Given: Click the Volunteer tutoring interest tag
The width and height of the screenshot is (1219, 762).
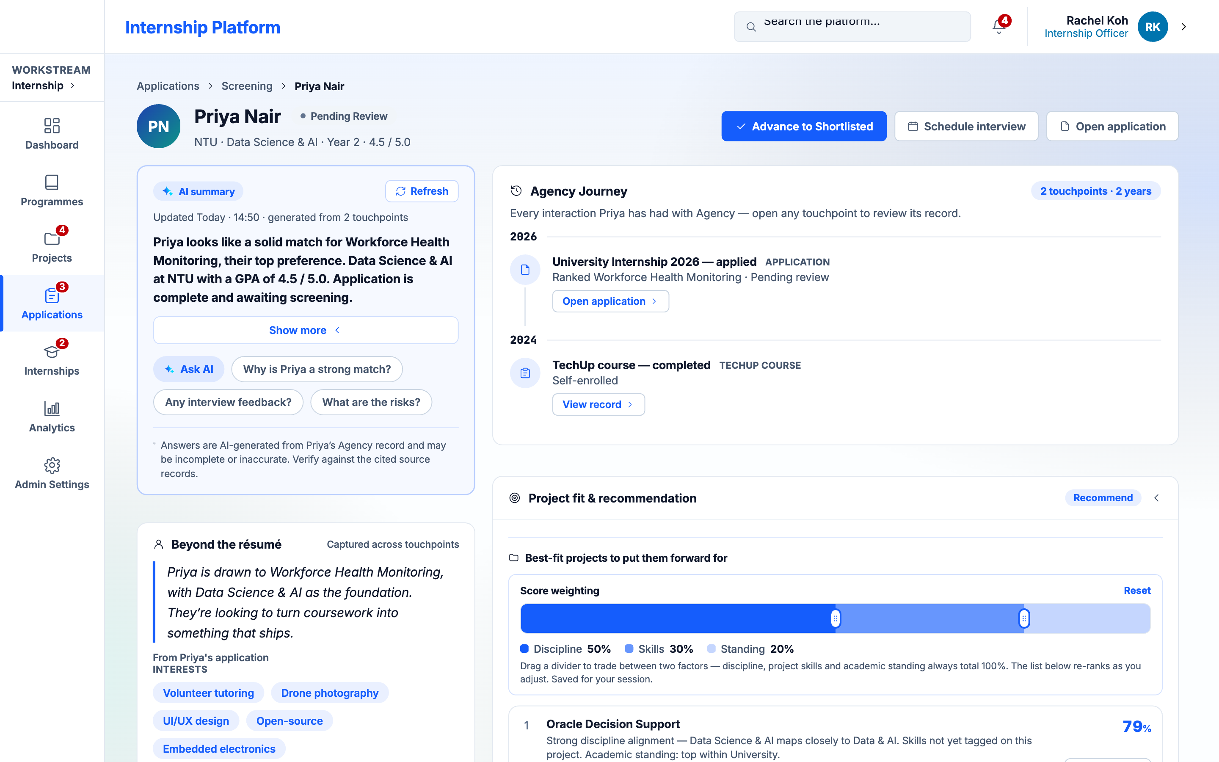Looking at the screenshot, I should (x=208, y=693).
